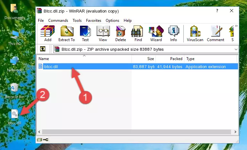Viewport: 247px width, 150px height.
Task: Click the key password icon in status bar
Action: tap(46, 140)
